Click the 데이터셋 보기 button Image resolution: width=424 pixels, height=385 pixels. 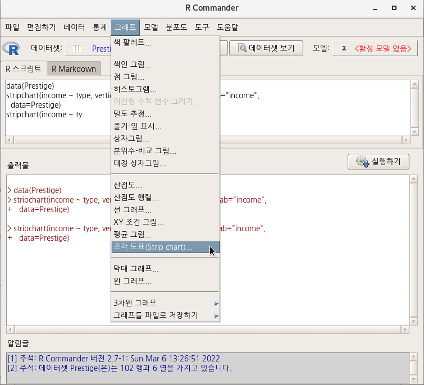(266, 48)
